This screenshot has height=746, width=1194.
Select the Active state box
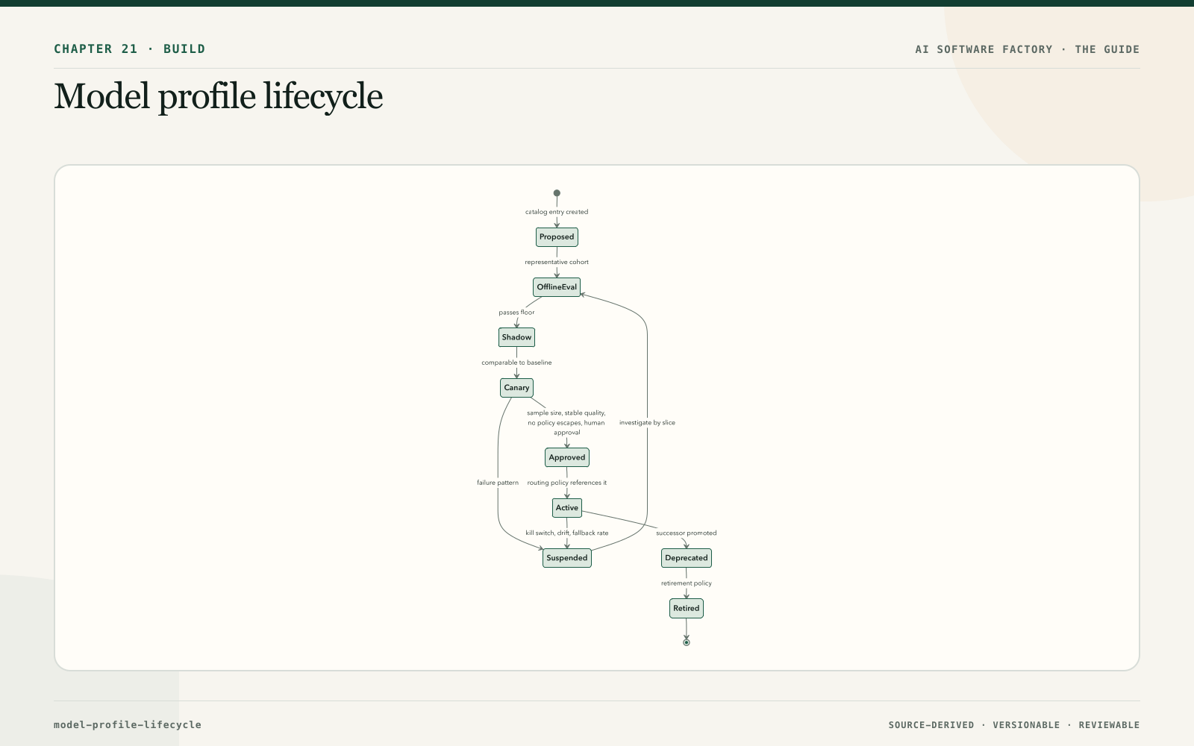[567, 508]
